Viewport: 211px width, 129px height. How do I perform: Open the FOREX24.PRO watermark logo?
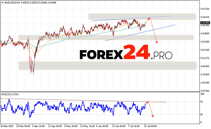tap(126, 53)
